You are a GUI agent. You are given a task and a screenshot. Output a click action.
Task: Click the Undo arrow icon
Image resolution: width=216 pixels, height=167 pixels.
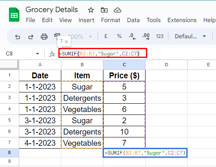click(18, 37)
